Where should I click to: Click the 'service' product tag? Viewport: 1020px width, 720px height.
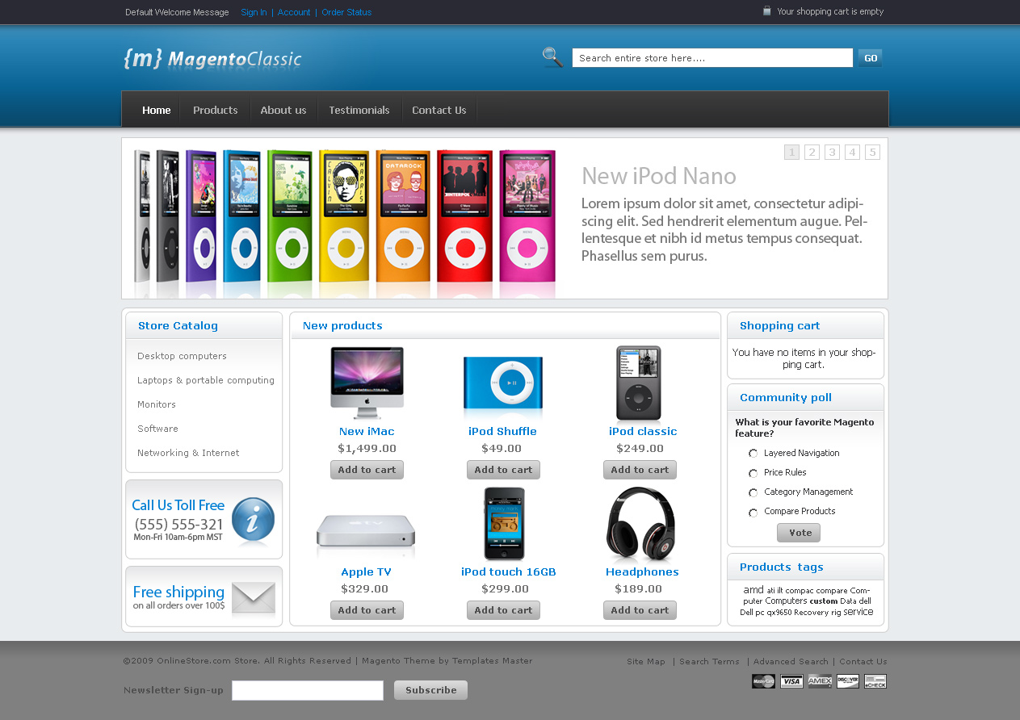[858, 612]
